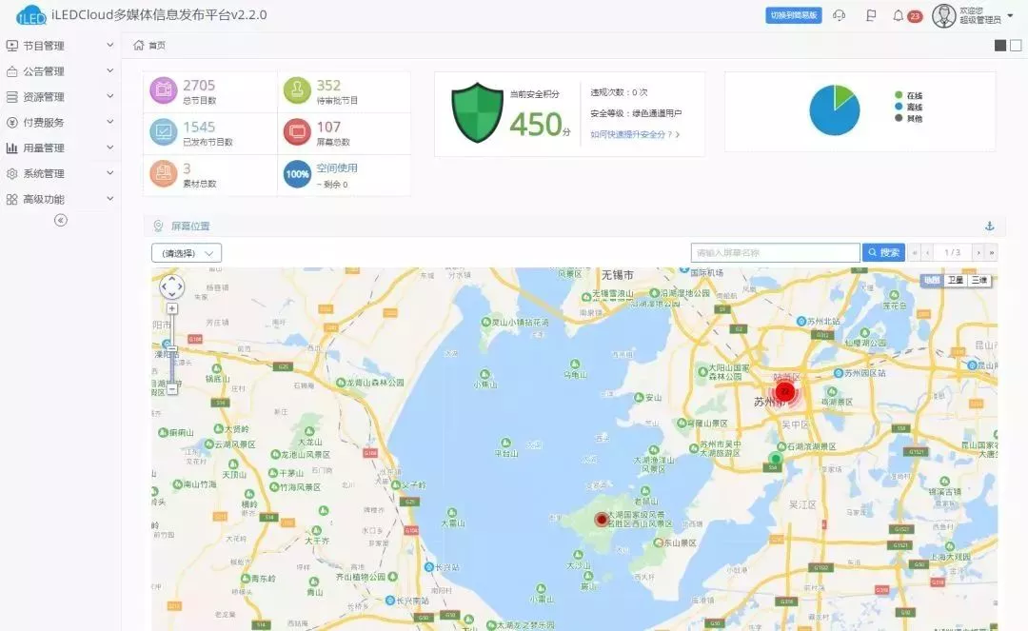The image size is (1028, 631).
Task: Click the flag/feedback icon in header
Action: pos(869,15)
